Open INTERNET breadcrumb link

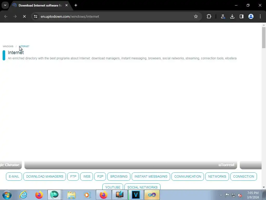click(x=24, y=46)
